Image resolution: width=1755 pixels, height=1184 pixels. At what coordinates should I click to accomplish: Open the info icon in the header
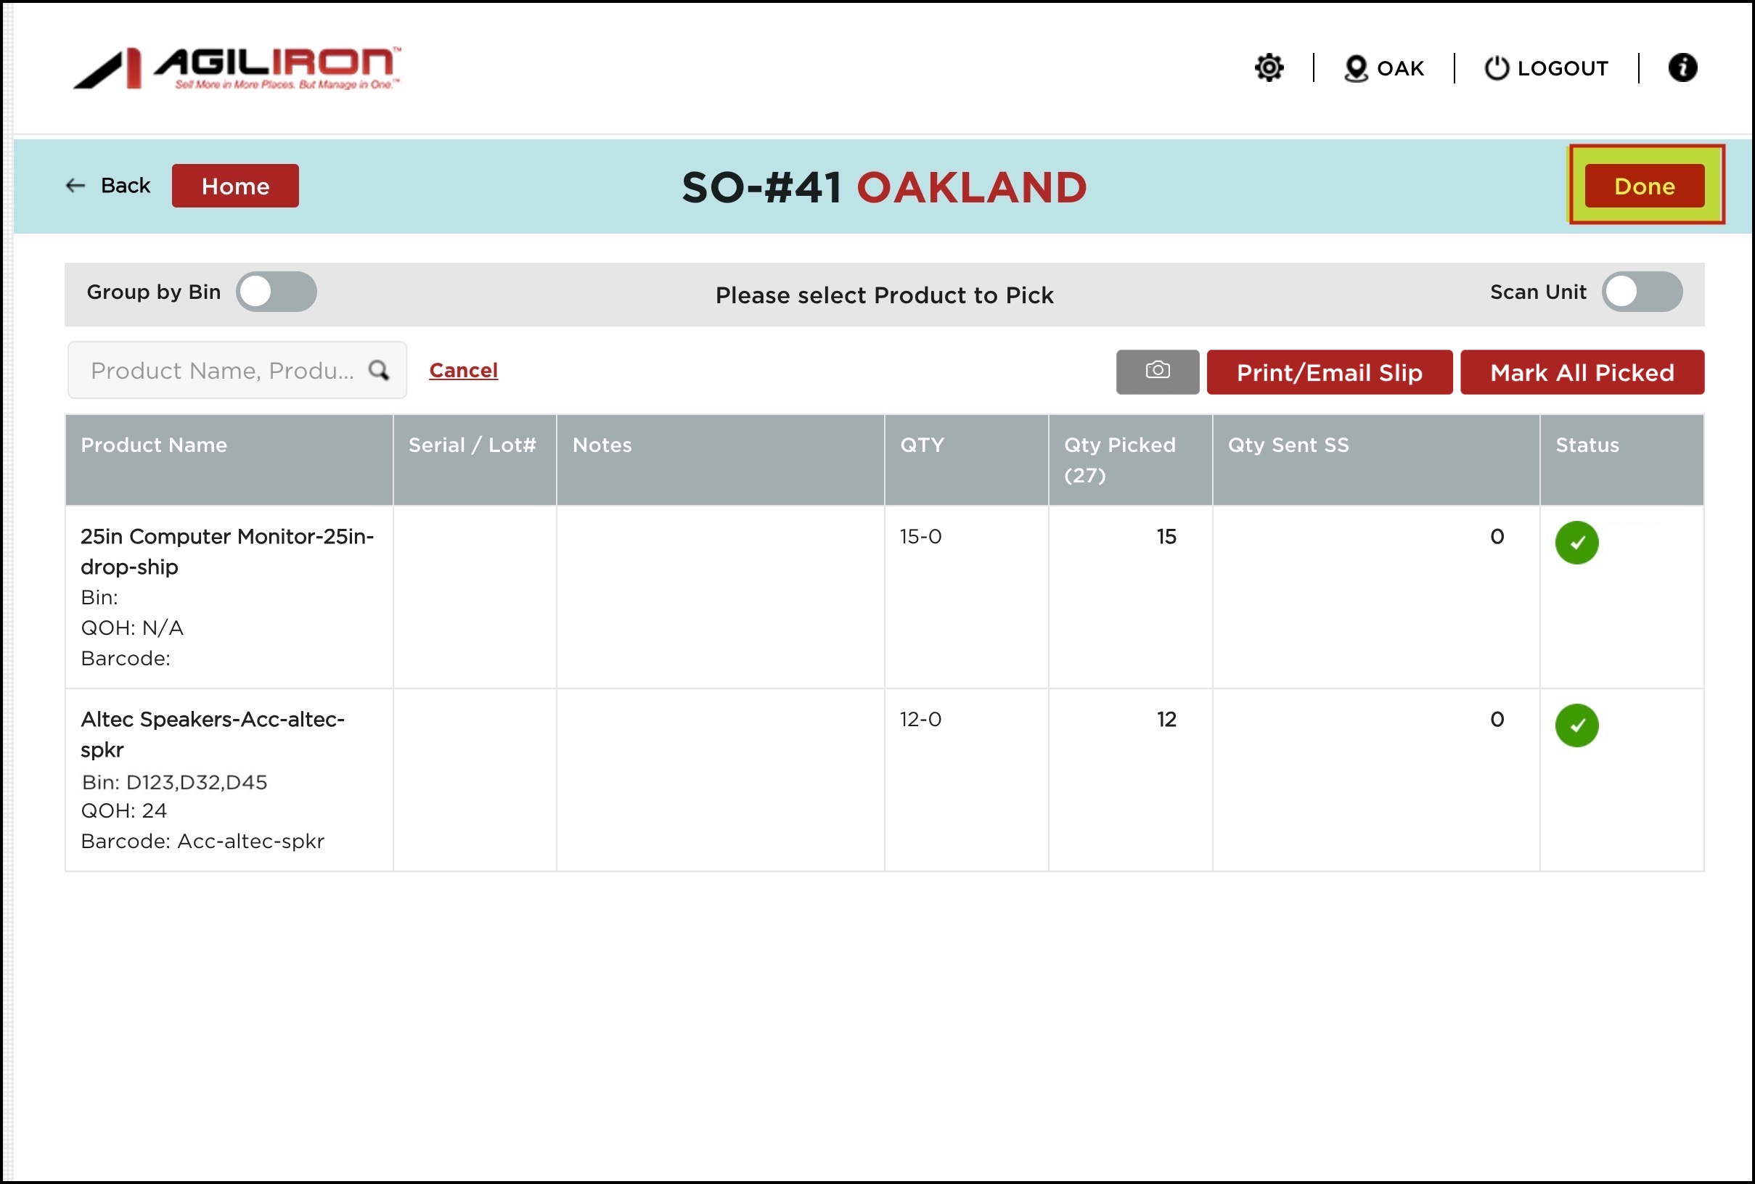click(x=1682, y=68)
